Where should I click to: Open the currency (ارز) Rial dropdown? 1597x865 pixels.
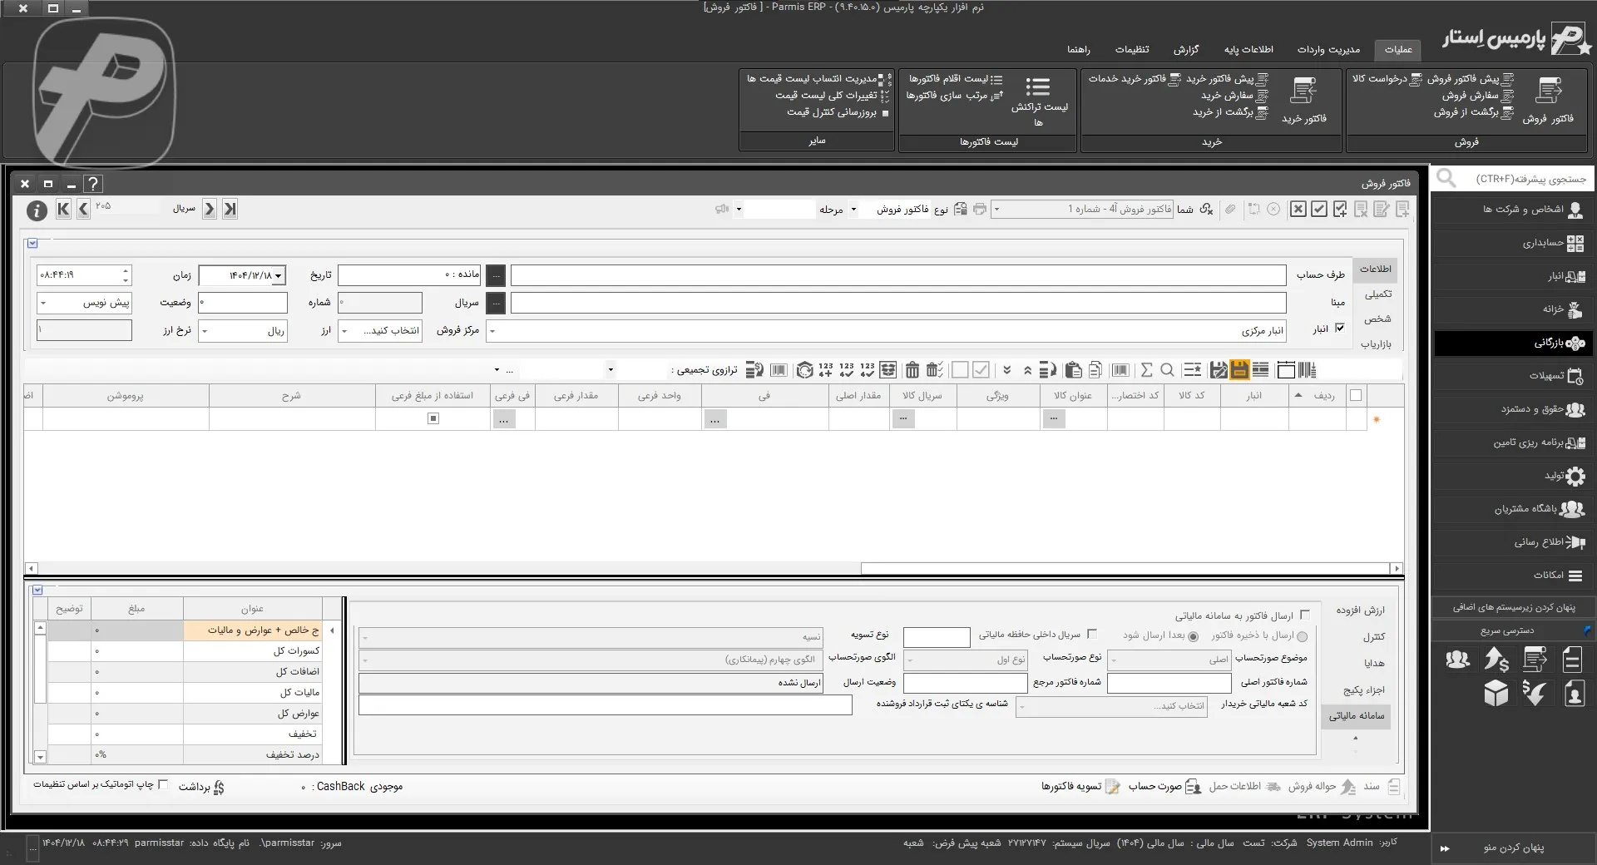click(x=205, y=331)
